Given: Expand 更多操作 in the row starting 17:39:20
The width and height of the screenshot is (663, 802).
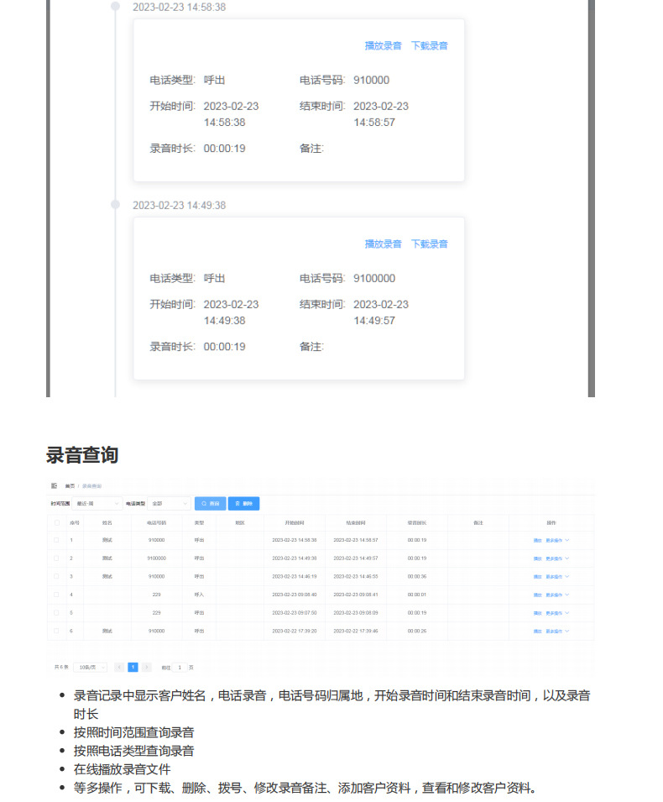Looking at the screenshot, I should click(557, 632).
